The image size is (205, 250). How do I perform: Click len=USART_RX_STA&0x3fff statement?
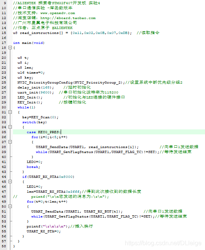(54, 192)
